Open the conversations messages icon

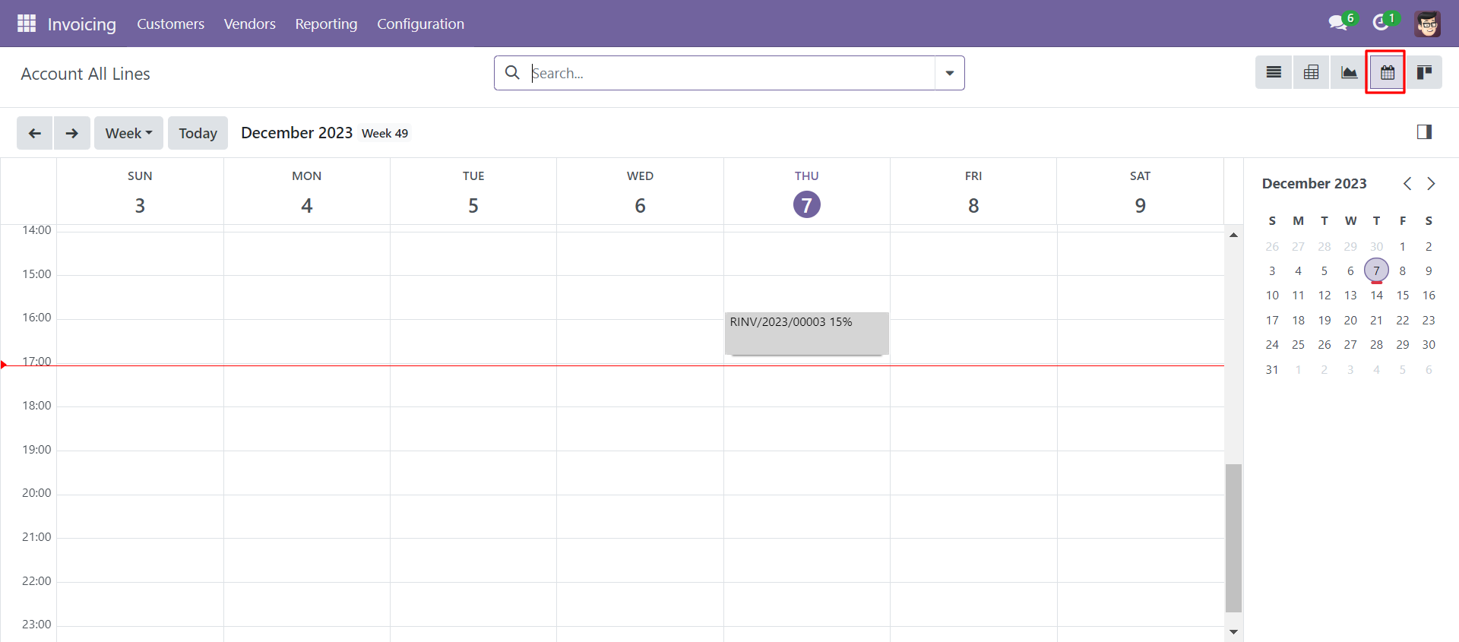click(x=1338, y=23)
